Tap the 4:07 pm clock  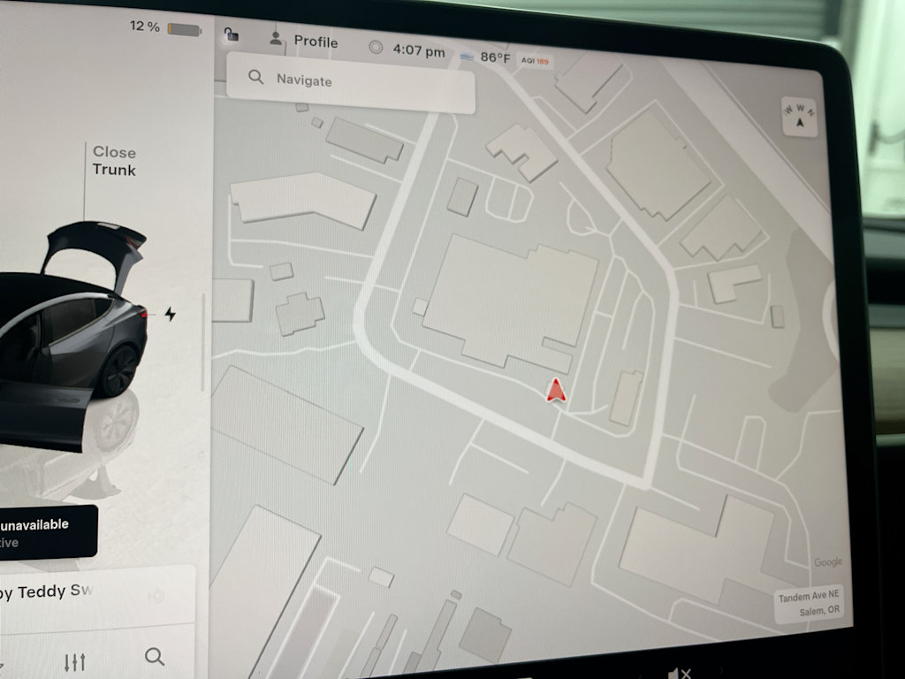click(x=419, y=50)
